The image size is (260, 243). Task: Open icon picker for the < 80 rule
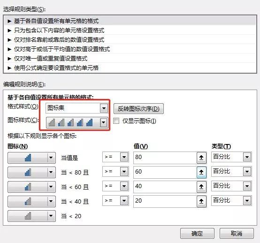(x=31, y=172)
